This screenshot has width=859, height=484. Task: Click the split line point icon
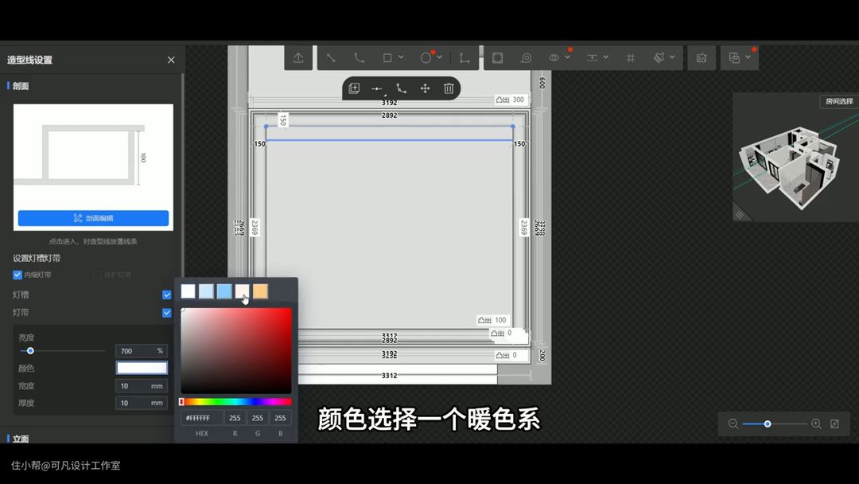pyautogui.click(x=377, y=88)
